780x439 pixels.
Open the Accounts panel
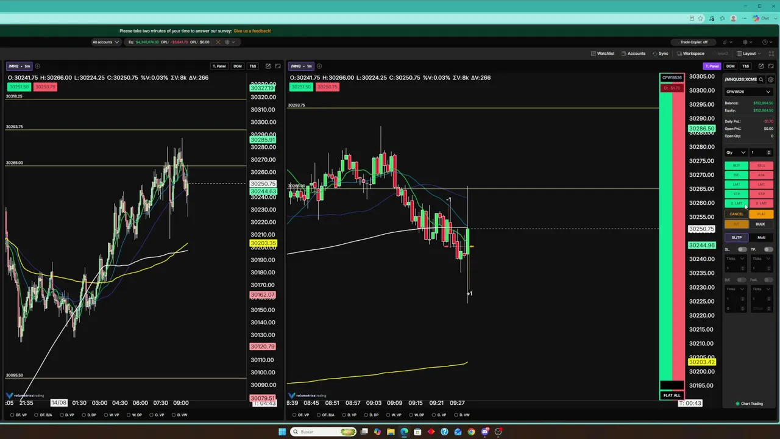(633, 54)
